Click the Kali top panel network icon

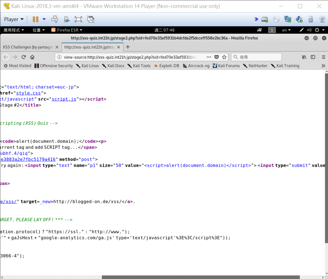[x=301, y=30]
